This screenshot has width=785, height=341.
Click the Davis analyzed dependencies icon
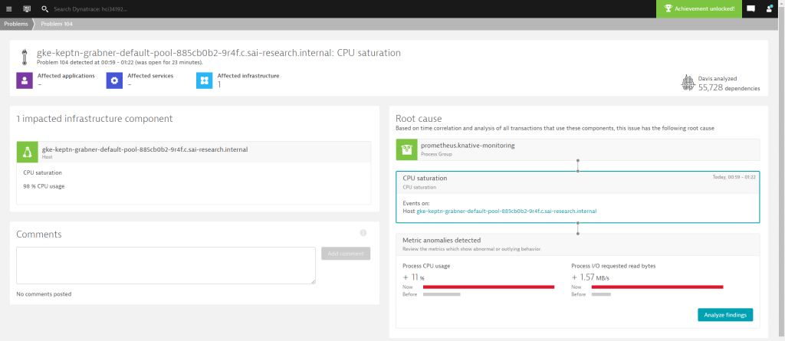pos(688,82)
